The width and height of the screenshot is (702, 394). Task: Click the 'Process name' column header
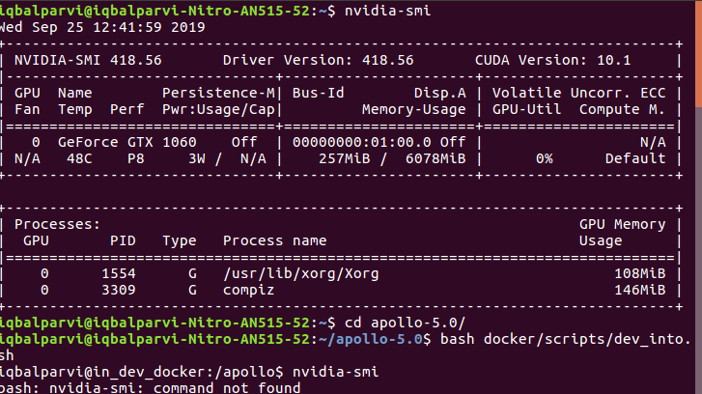(x=275, y=240)
